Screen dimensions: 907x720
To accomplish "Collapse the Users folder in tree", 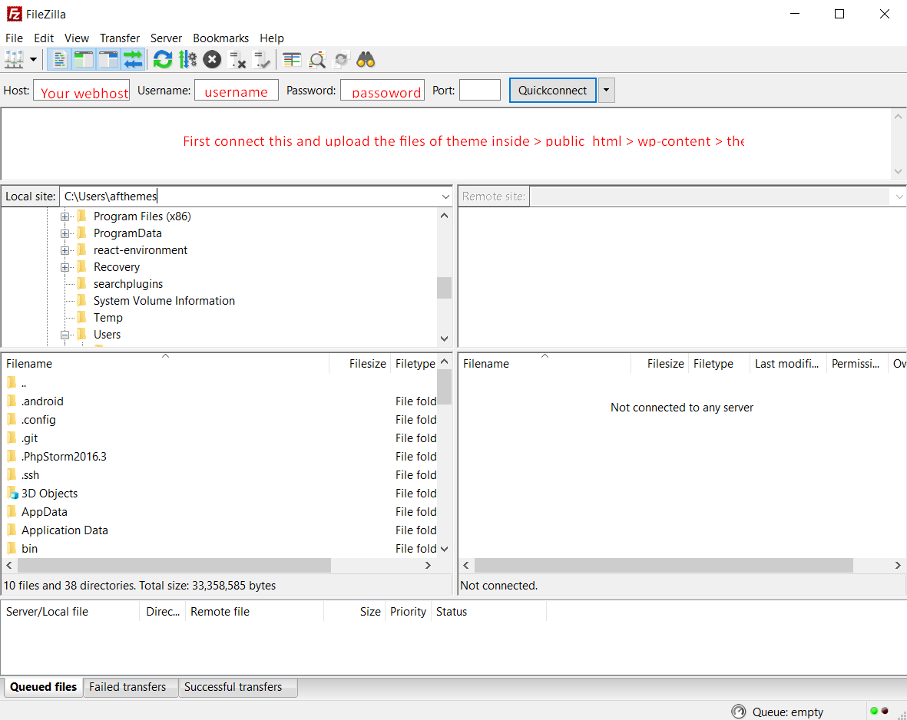I will [x=65, y=335].
